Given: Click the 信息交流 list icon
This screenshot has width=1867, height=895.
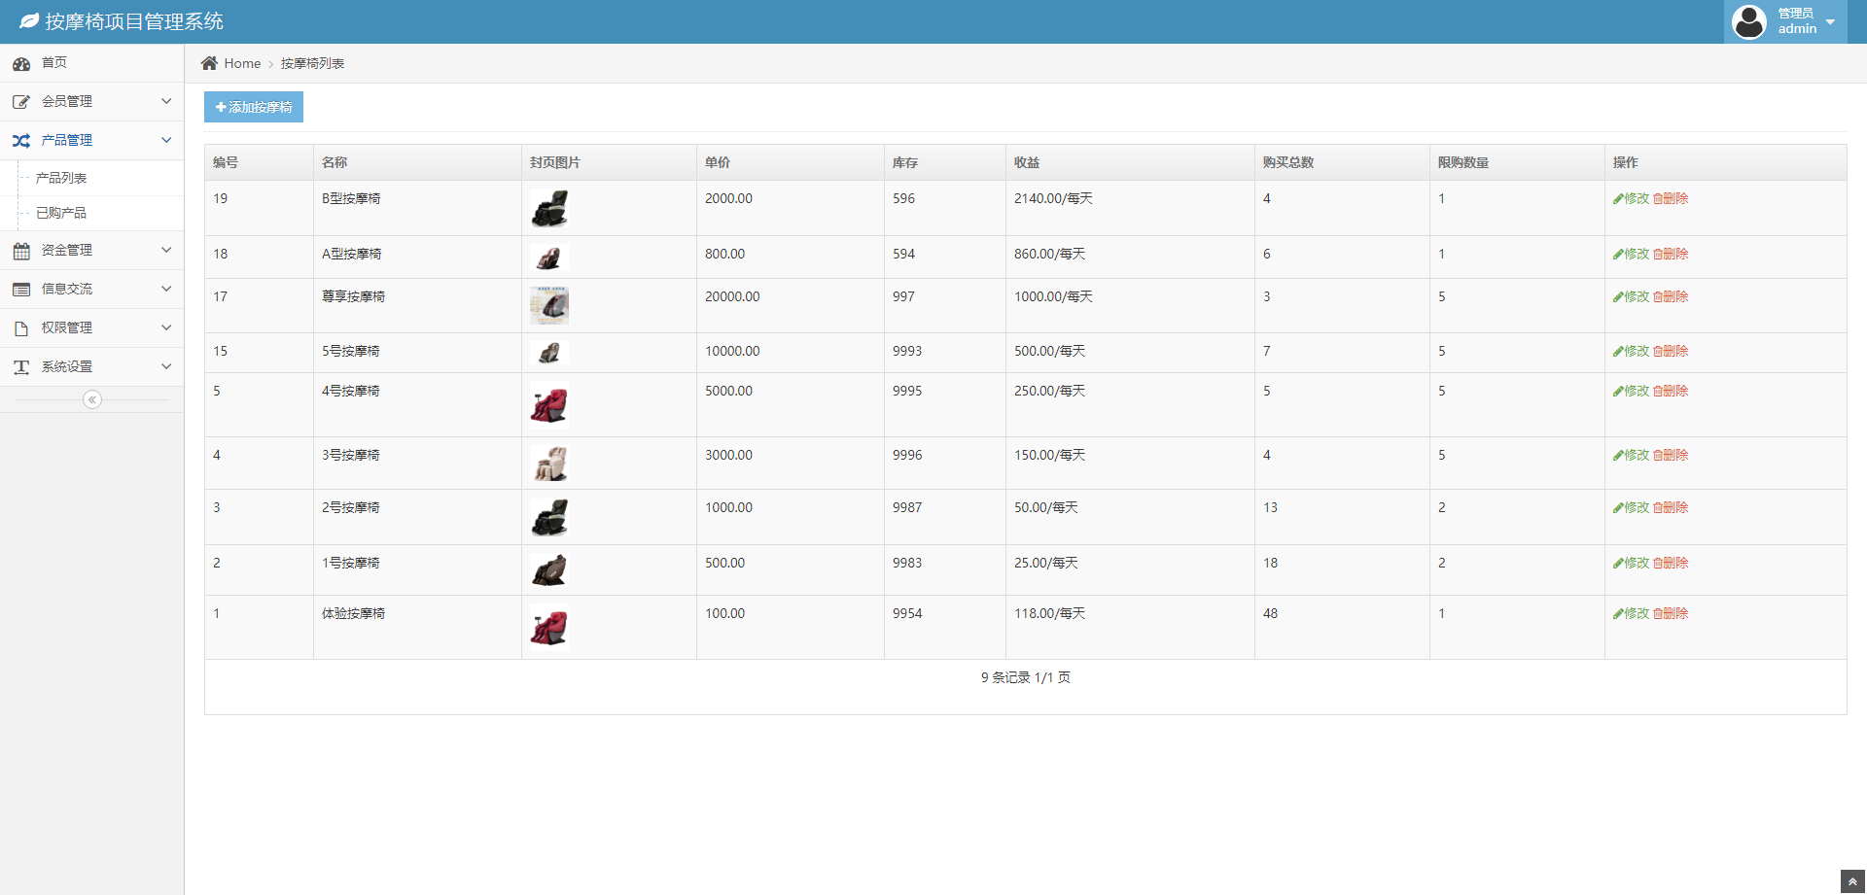Looking at the screenshot, I should coord(21,290).
